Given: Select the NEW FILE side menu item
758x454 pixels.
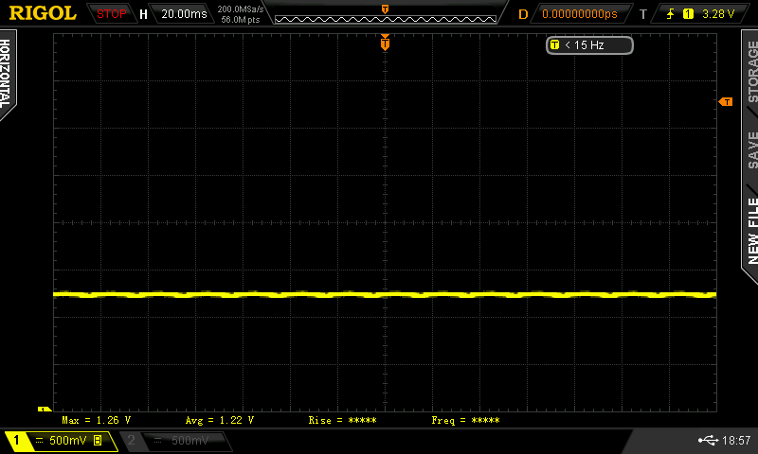Looking at the screenshot, I should pos(752,231).
